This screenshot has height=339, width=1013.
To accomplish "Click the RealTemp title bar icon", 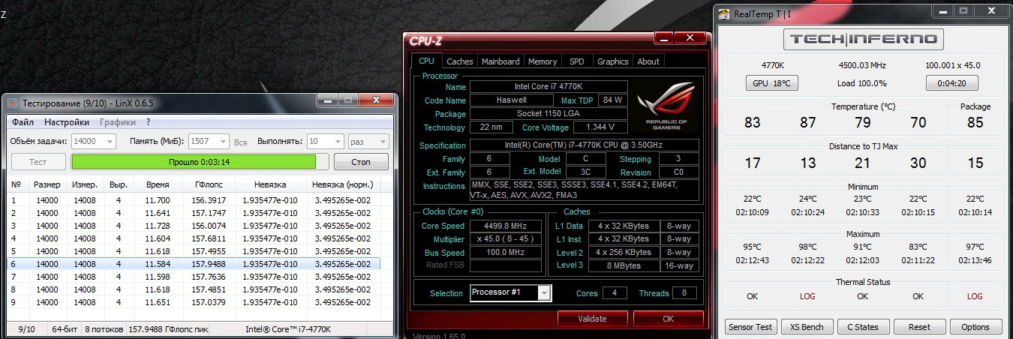I will (x=724, y=13).
